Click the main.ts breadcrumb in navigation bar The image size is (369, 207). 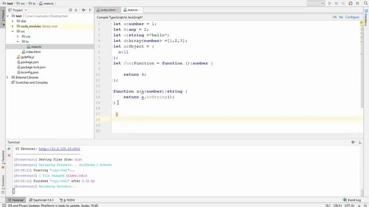pyautogui.click(x=46, y=3)
